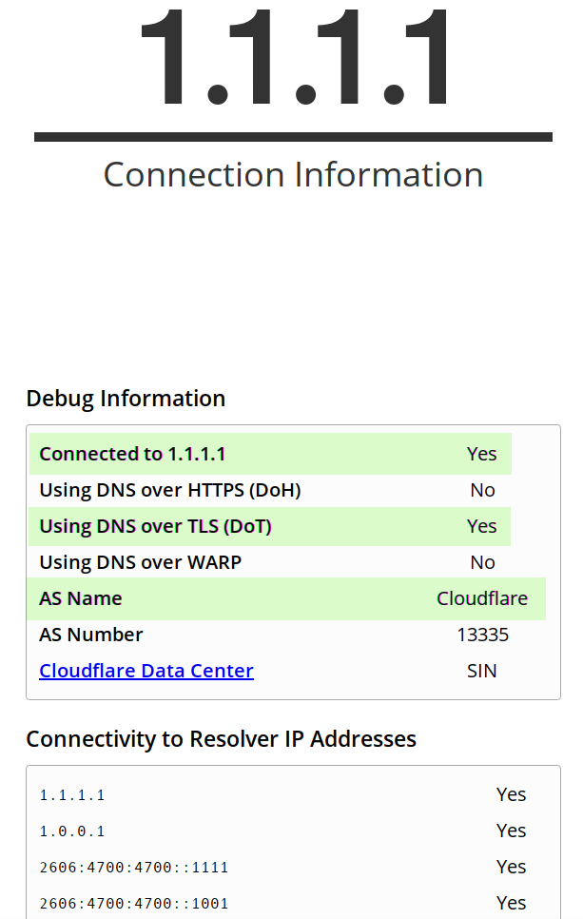583x919 pixels.
Task: Click the AS Number value 13335
Action: tap(483, 635)
